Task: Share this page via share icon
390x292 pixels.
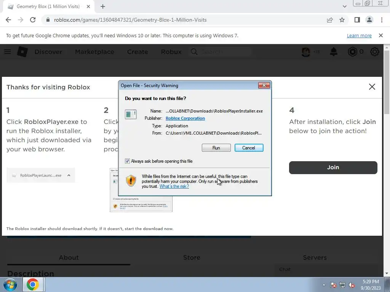Action: [x=330, y=20]
